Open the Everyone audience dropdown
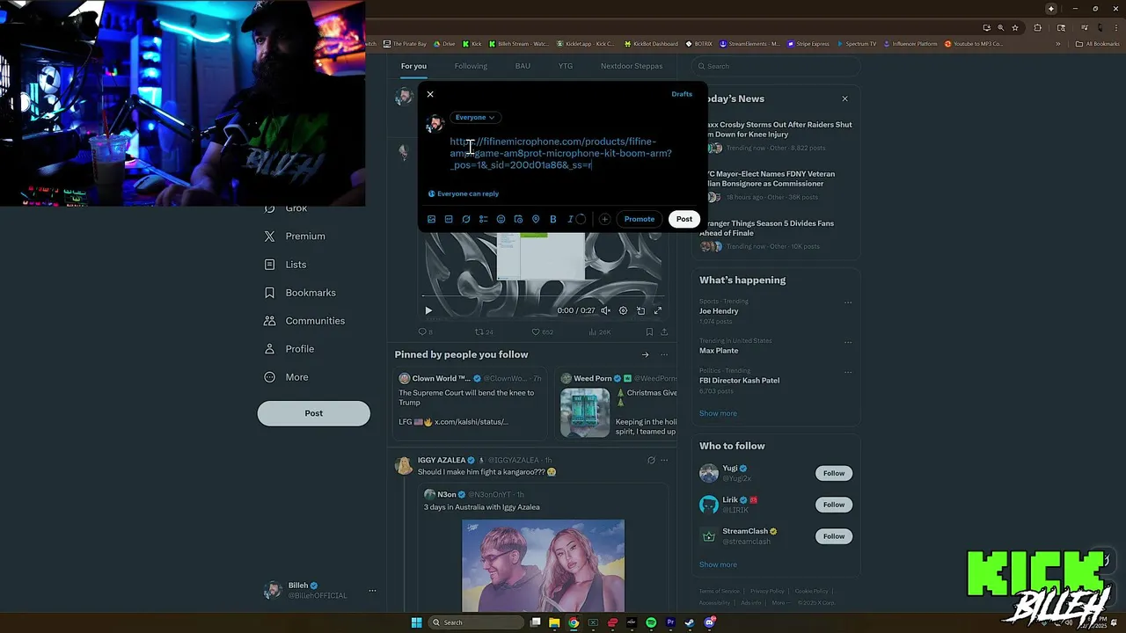The height and width of the screenshot is (633, 1126). click(475, 117)
